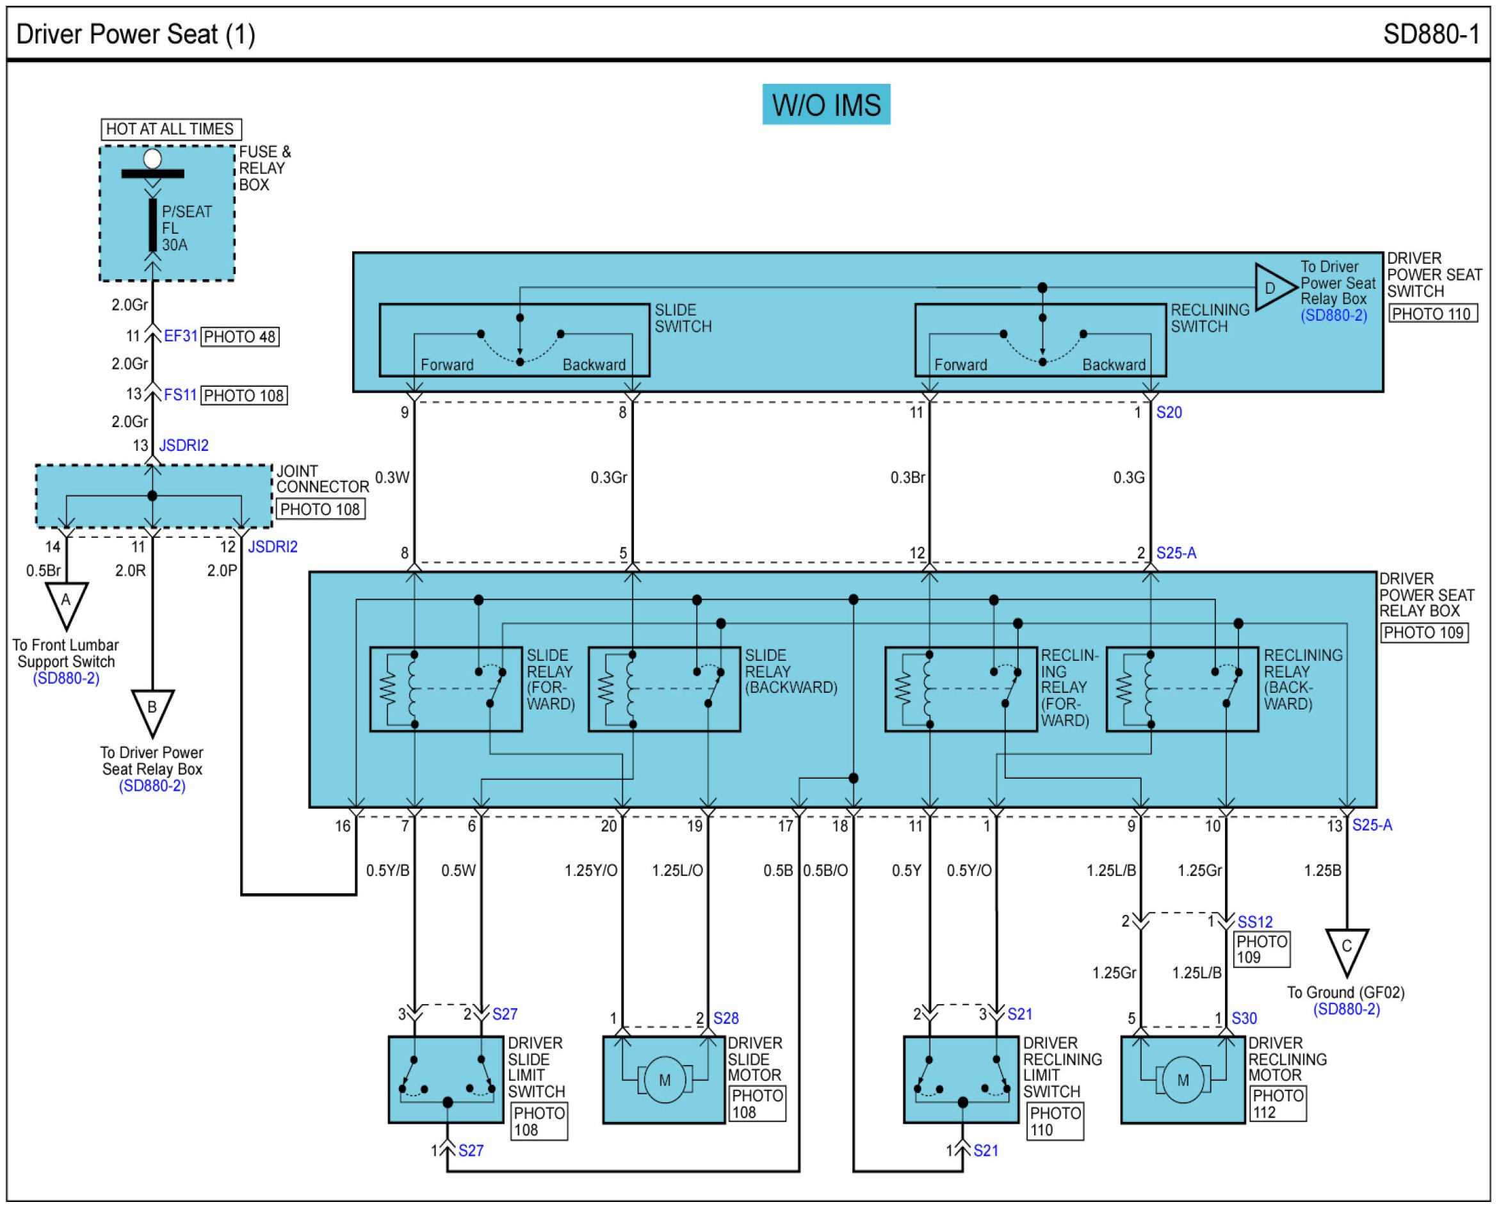Open the SD880-2 link under Relay Box D

[1333, 316]
